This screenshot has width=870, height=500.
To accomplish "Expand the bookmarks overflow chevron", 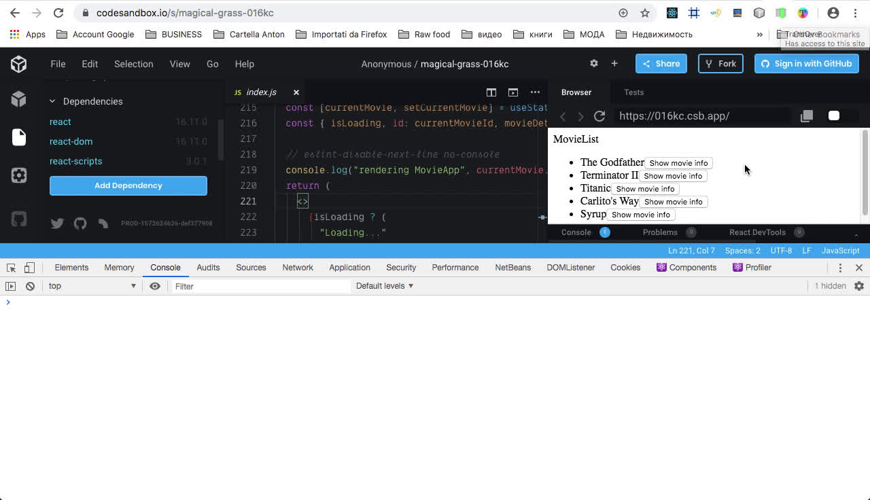I will click(x=760, y=34).
